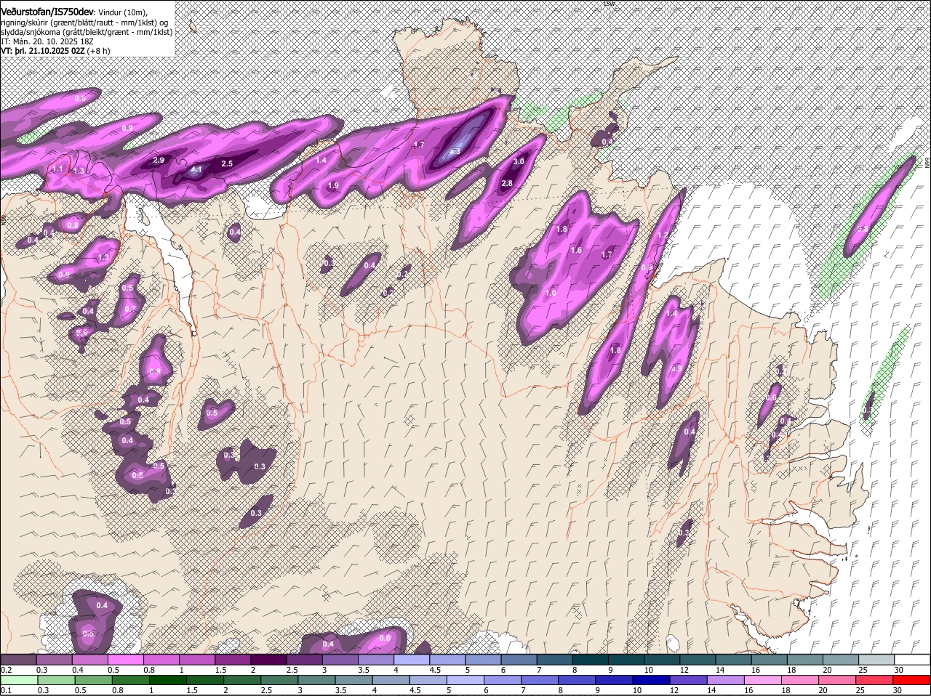Click the bright pink 0.5 upper legend swatch

tap(126, 659)
